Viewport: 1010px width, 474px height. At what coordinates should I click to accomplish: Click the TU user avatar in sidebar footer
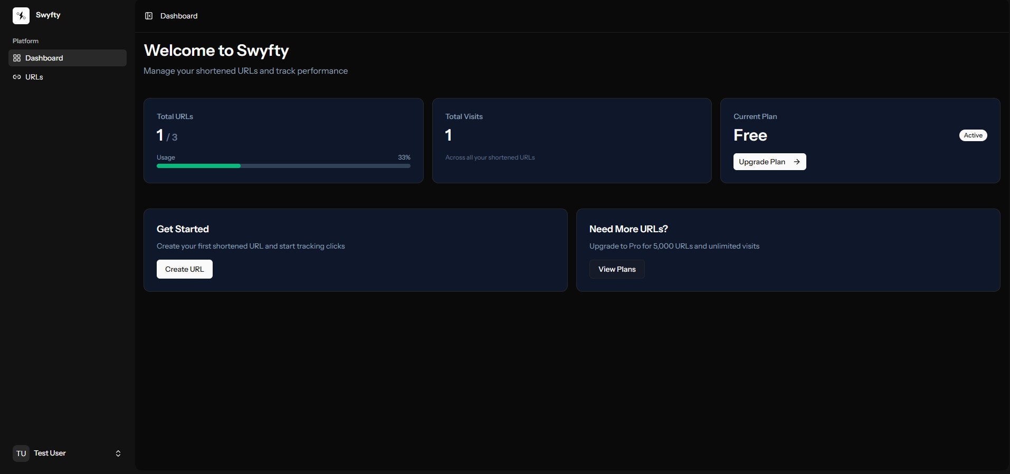tap(21, 453)
